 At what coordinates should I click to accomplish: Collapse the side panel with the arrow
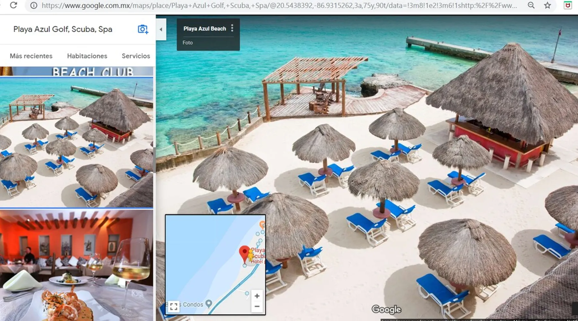pyautogui.click(x=161, y=29)
